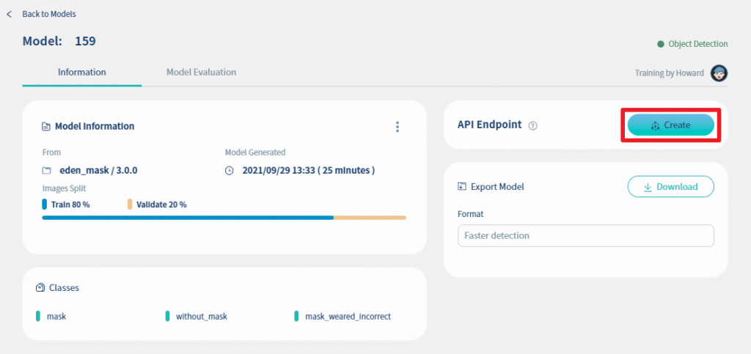Screen dimensions: 751x354
Task: Click the clock icon beside generated date
Action: tap(230, 170)
